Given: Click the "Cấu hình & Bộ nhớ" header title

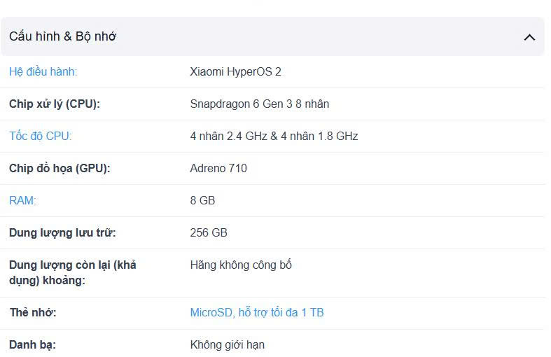Looking at the screenshot, I should pyautogui.click(x=62, y=36).
